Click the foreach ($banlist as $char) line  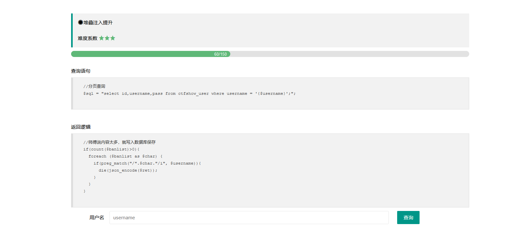coord(126,156)
